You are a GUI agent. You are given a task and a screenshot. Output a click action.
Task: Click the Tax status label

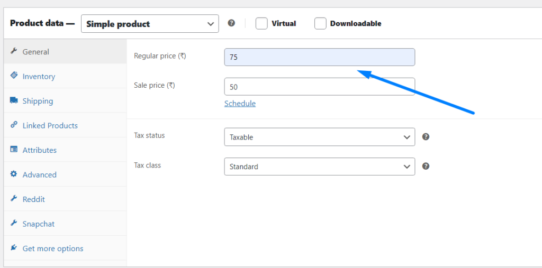[149, 135]
